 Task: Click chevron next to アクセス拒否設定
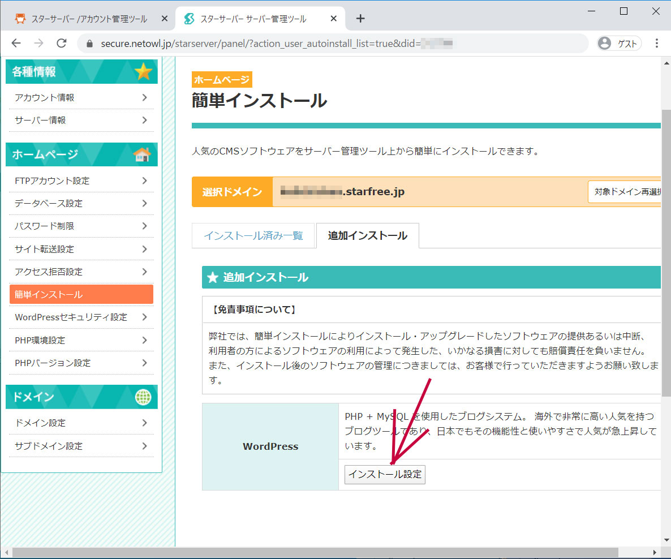pos(145,272)
